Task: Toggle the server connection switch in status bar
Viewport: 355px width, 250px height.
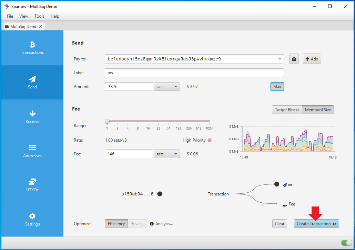Action: (347, 243)
